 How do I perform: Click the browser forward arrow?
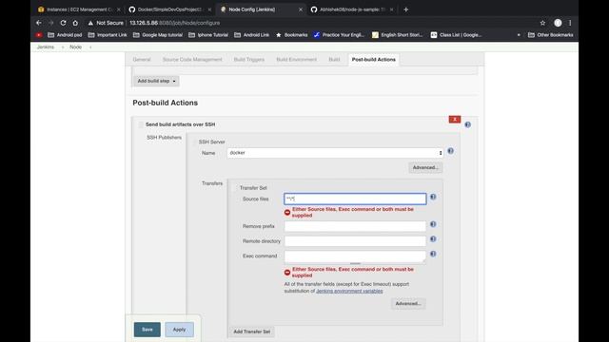[x=50, y=23]
